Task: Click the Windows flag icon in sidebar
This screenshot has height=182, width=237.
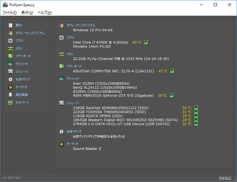Action: click(10, 33)
